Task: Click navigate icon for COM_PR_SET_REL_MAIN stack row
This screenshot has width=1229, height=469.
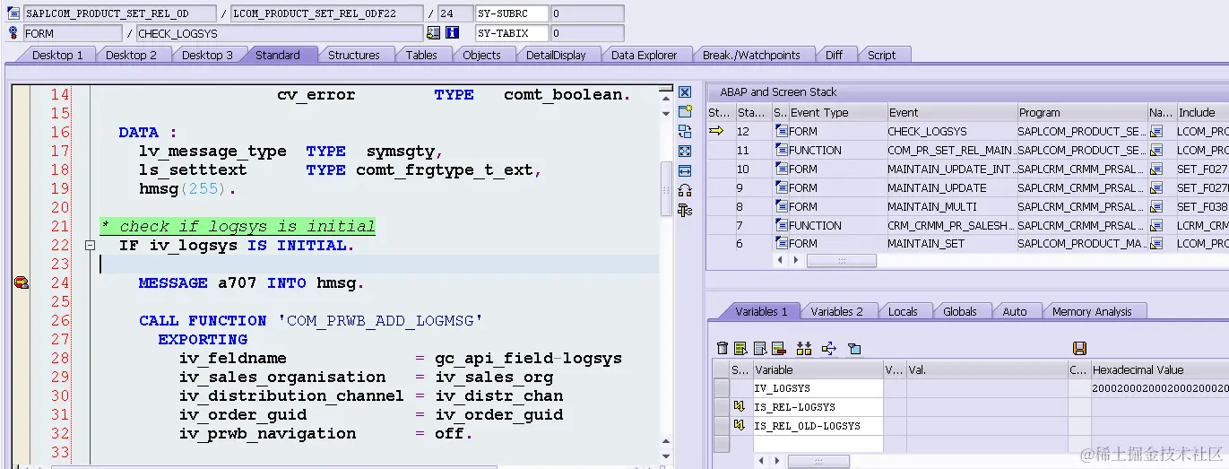Action: click(1156, 151)
